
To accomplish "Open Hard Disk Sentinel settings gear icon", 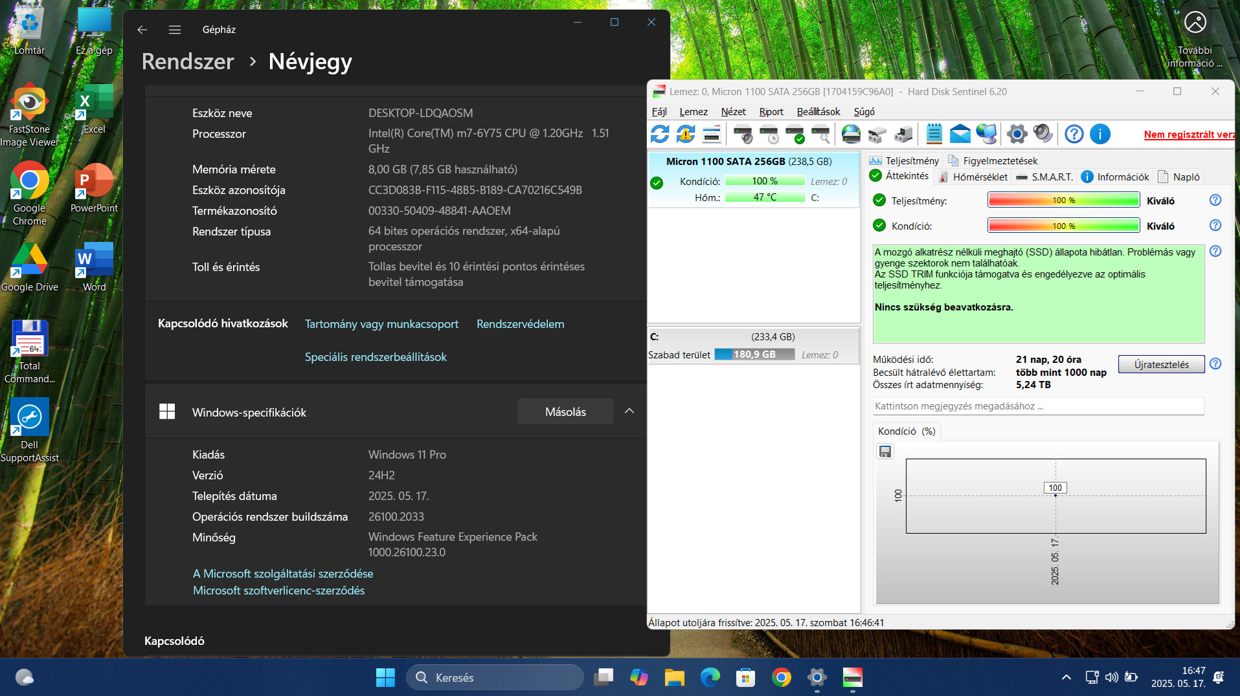I will pos(1017,134).
